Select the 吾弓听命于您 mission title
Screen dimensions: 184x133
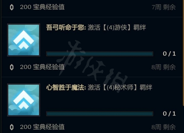[66, 28]
